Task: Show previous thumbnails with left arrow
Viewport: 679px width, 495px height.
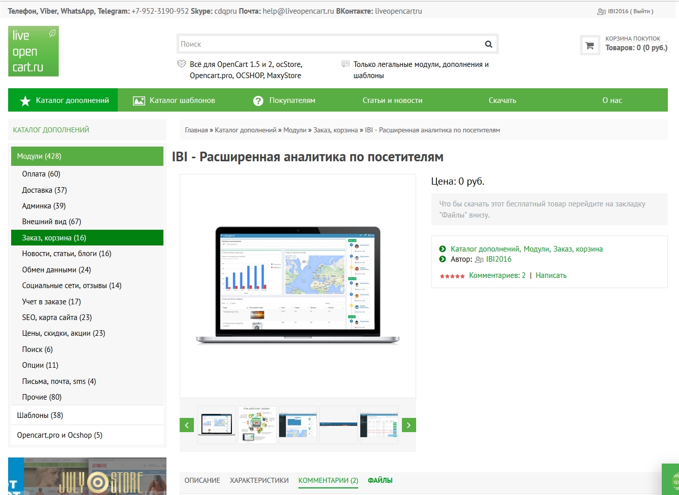Action: click(187, 425)
